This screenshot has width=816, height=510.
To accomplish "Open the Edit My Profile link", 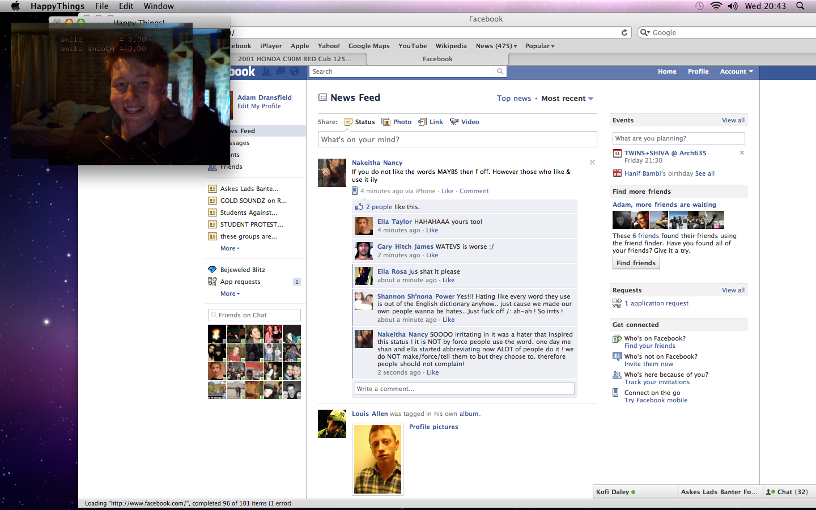I will [x=259, y=106].
